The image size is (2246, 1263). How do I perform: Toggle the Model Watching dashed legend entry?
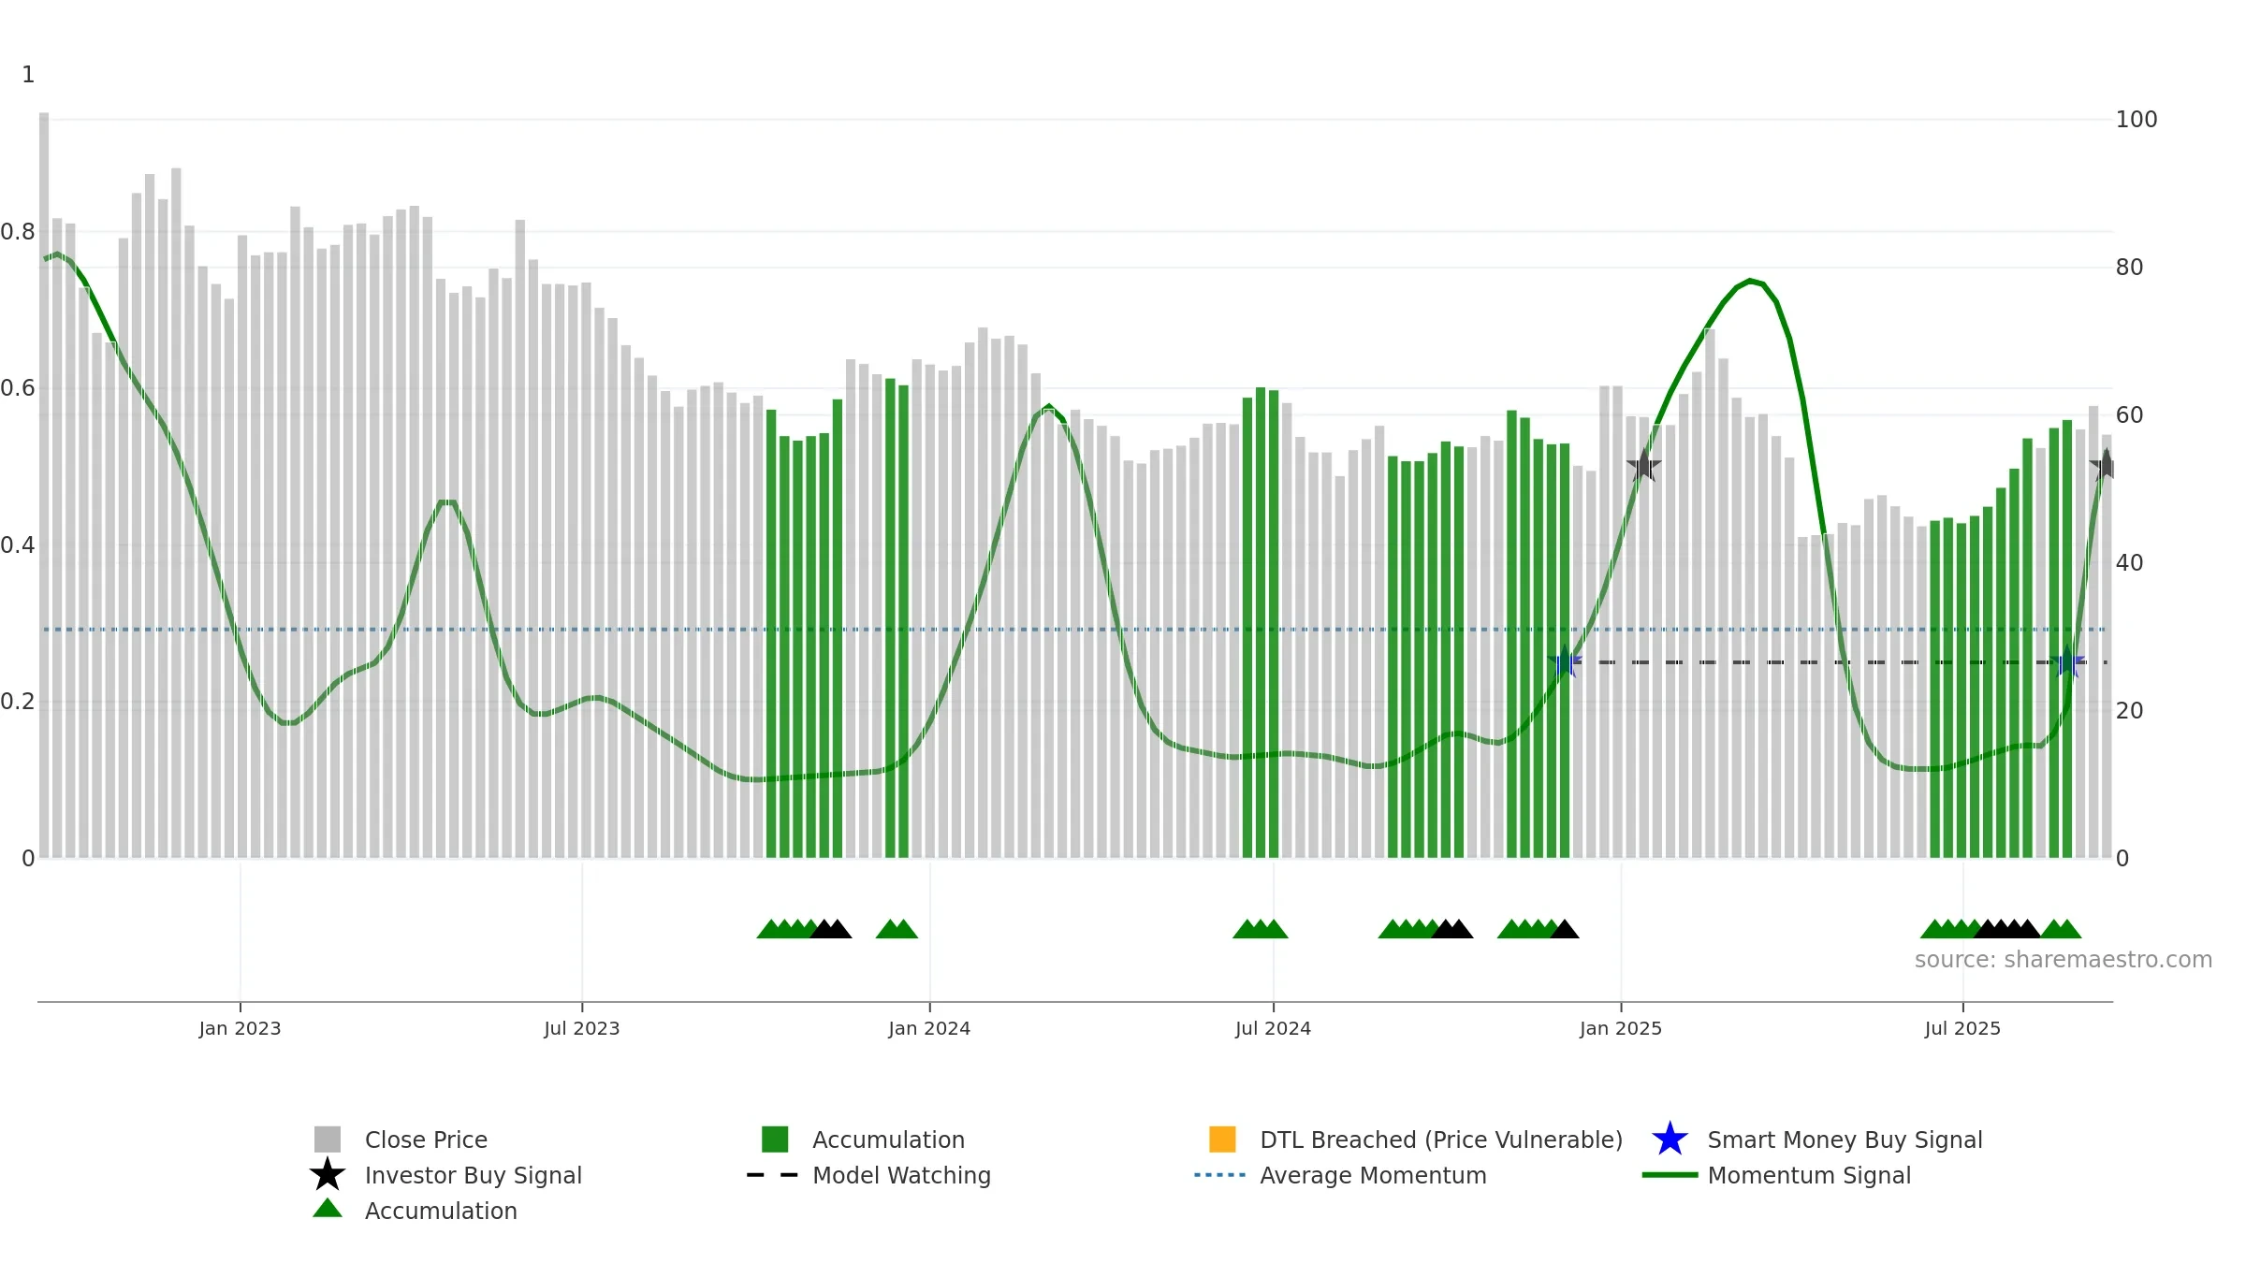(x=868, y=1175)
